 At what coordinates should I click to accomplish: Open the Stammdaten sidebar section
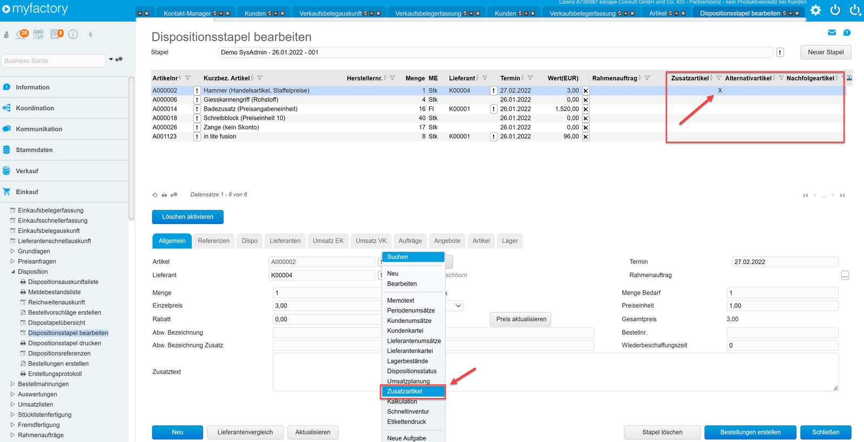[x=34, y=150]
